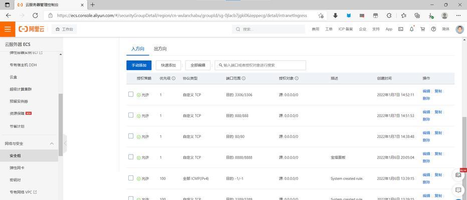Click the 手动添加 button

pos(139,65)
